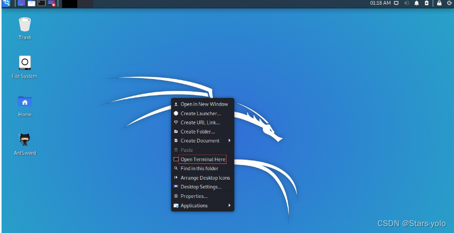Open the Kali dragon applications menu
454x233 pixels.
point(6,3)
